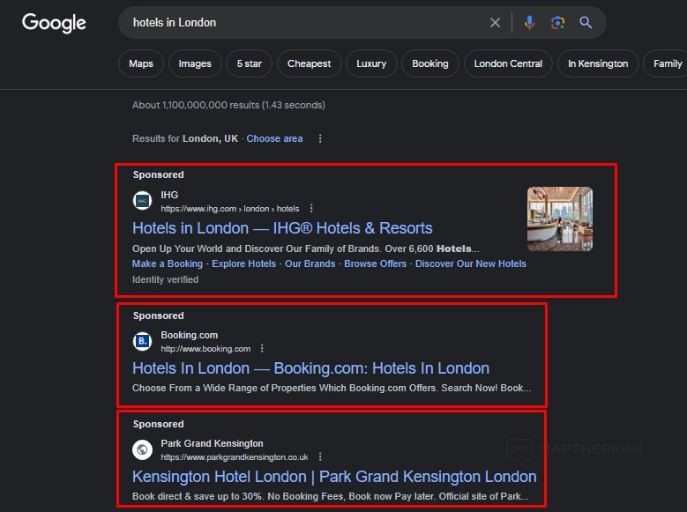
Task: Start voice search with the microphone icon
Action: tap(529, 22)
